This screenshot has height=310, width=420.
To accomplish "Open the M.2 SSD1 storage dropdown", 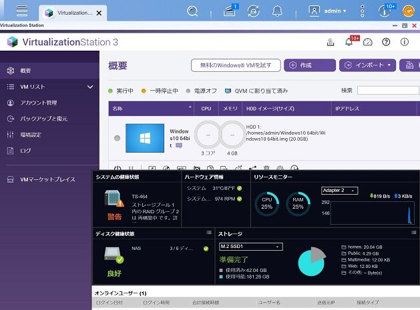I will click(x=250, y=247).
